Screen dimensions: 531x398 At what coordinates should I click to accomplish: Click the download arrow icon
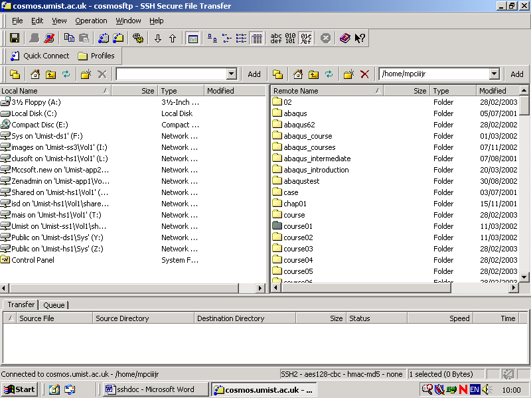[158, 38]
